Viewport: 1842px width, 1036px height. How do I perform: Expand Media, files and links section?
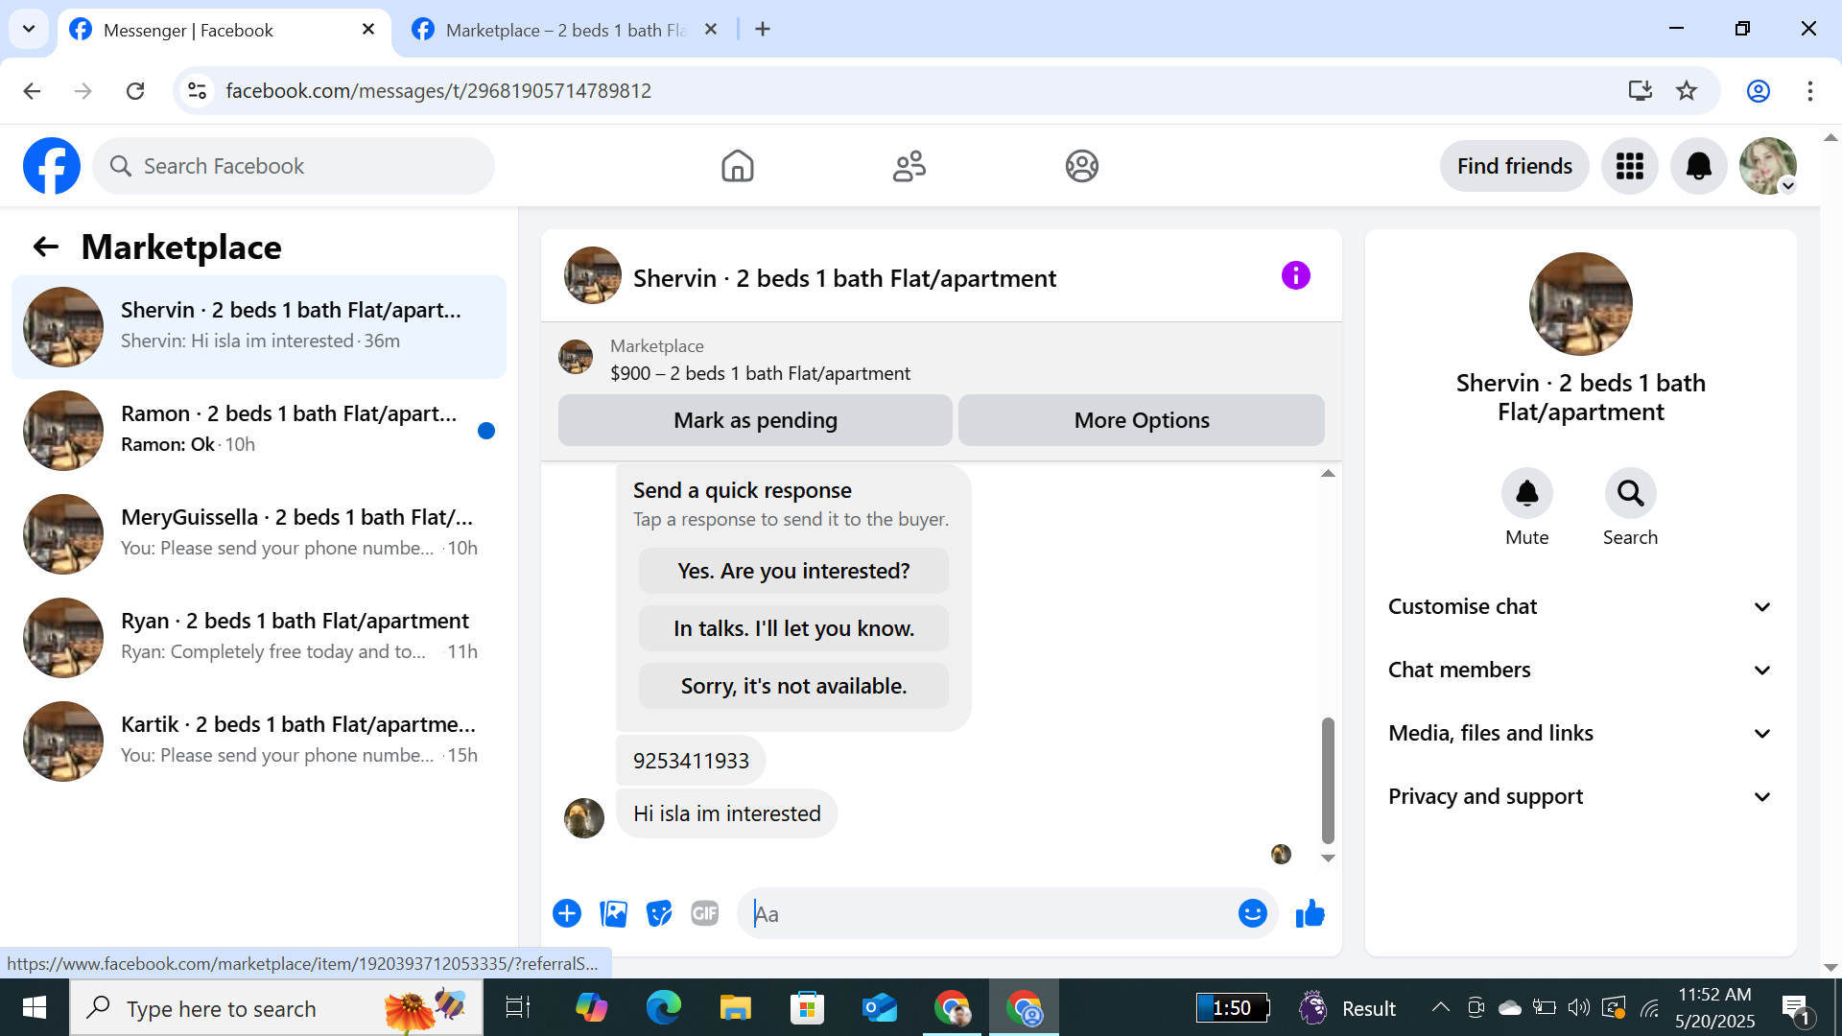click(1580, 734)
